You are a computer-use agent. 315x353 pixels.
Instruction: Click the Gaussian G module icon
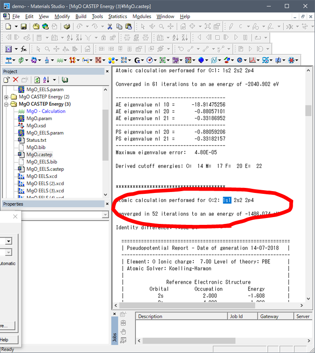pyautogui.click(x=137, y=60)
